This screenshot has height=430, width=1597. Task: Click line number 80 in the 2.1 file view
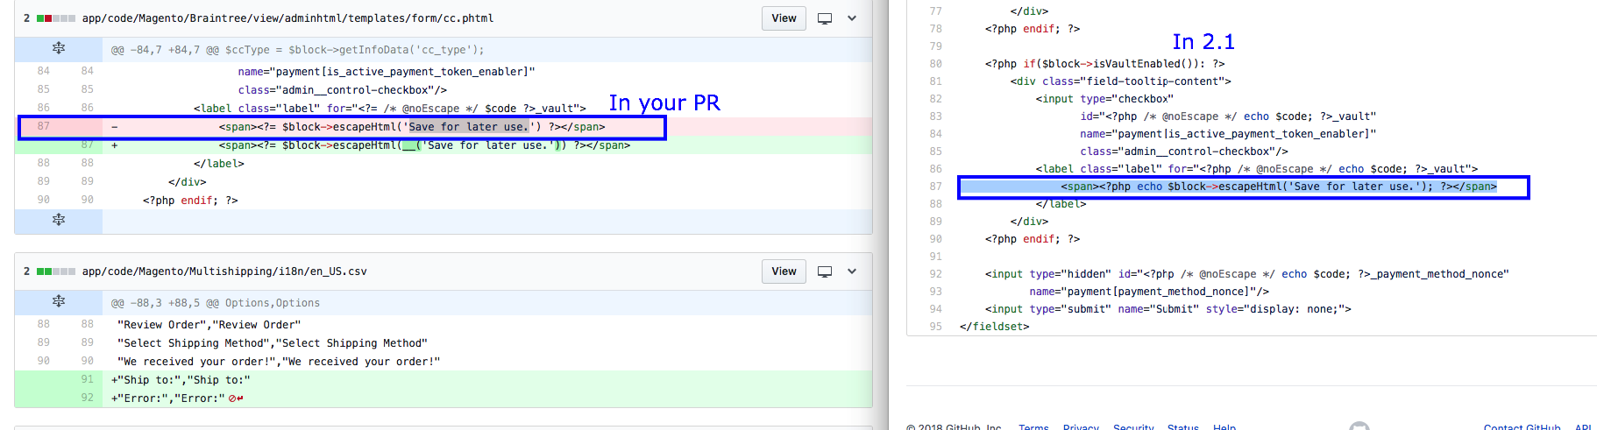click(x=935, y=64)
